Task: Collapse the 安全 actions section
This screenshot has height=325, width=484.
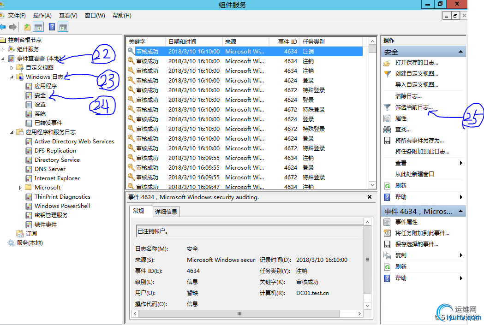Action: pos(460,52)
